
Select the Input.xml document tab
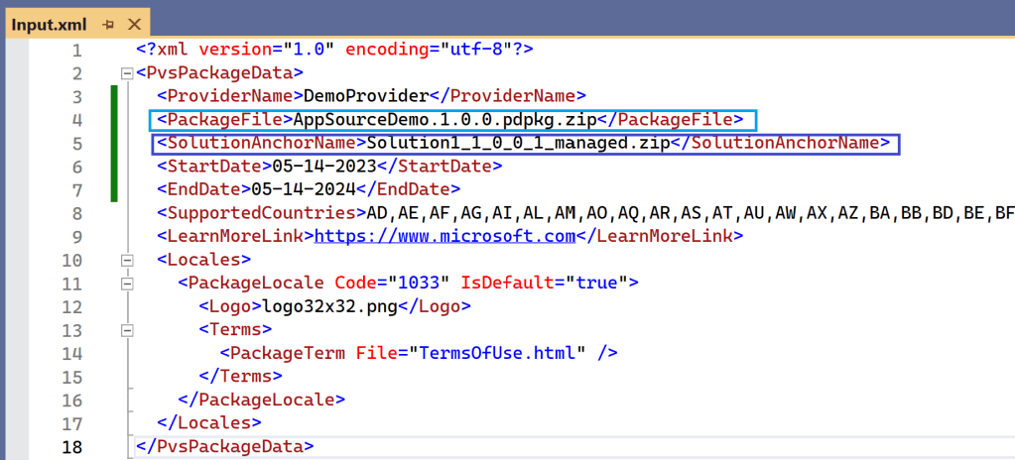(49, 23)
